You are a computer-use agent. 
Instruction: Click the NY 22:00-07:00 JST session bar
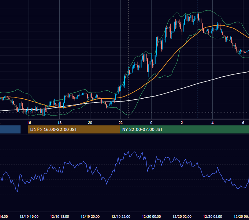coord(184,129)
